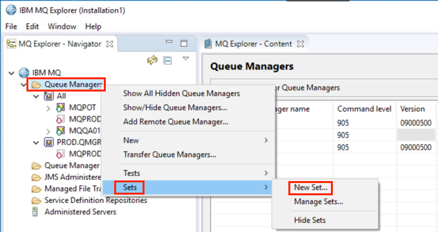This screenshot has height=232, width=438.
Task: Close the MQ Explorer - Navigator tab
Action: click(x=110, y=44)
